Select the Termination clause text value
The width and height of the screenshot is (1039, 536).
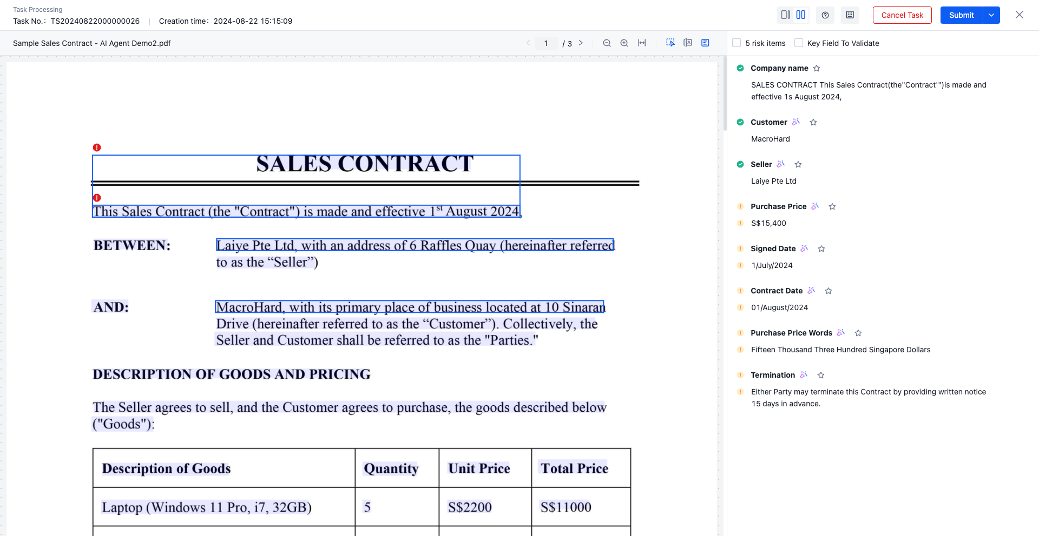869,398
